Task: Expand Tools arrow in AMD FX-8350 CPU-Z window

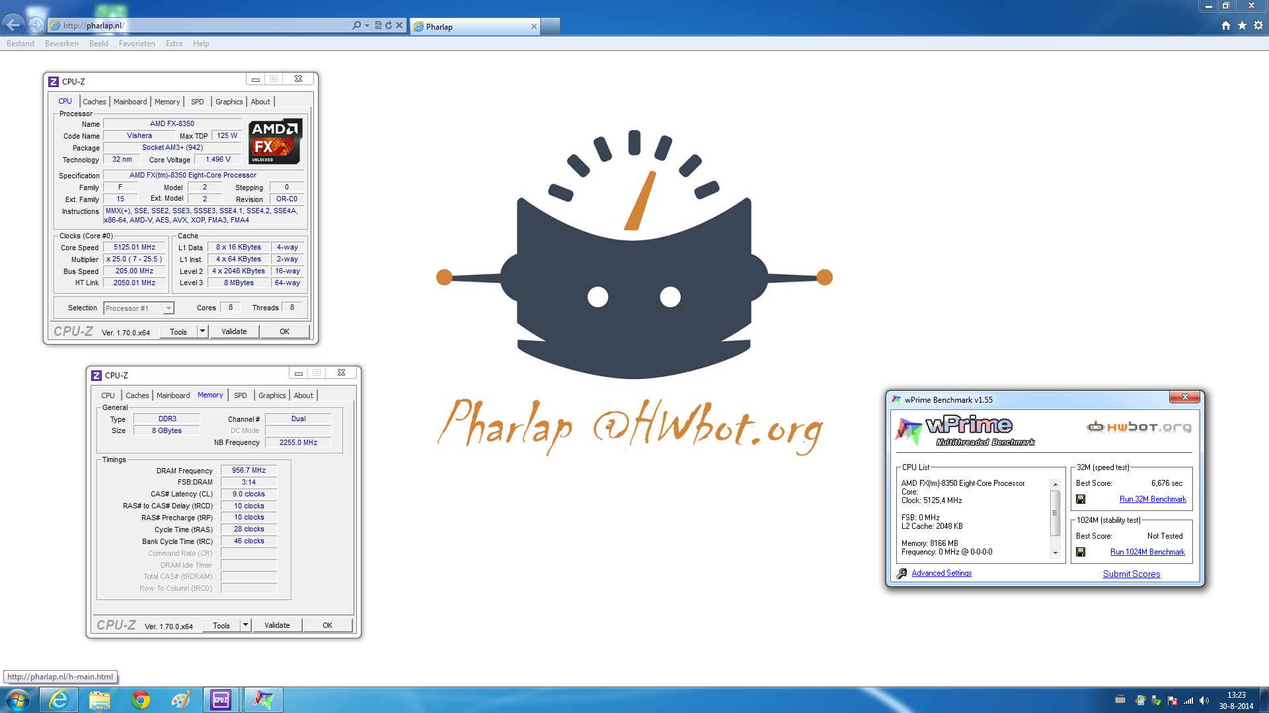Action: [x=202, y=332]
